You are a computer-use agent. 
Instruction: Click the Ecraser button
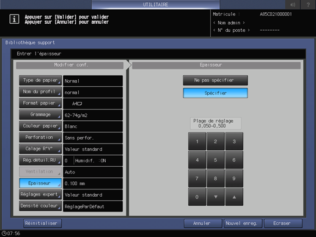point(283,224)
